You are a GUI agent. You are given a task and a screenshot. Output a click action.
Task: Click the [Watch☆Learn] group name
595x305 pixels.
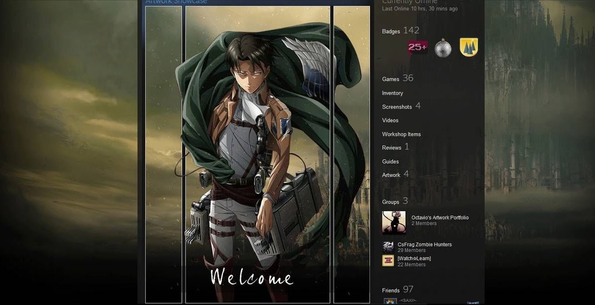414,258
